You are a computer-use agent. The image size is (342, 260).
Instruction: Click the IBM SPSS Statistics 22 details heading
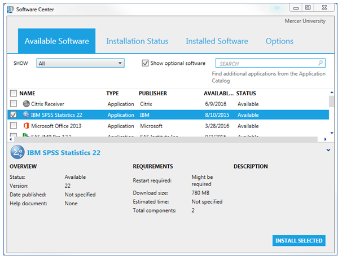(64, 152)
